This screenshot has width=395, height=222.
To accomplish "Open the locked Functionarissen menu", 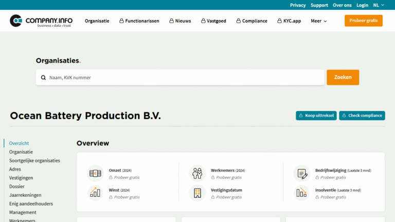I will click(x=139, y=21).
